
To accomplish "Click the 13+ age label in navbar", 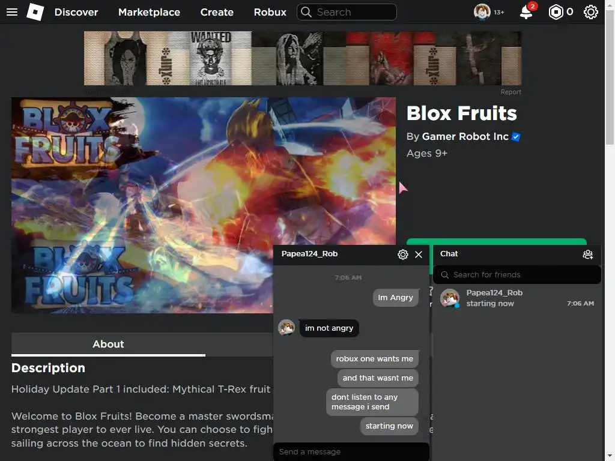I will pyautogui.click(x=498, y=13).
